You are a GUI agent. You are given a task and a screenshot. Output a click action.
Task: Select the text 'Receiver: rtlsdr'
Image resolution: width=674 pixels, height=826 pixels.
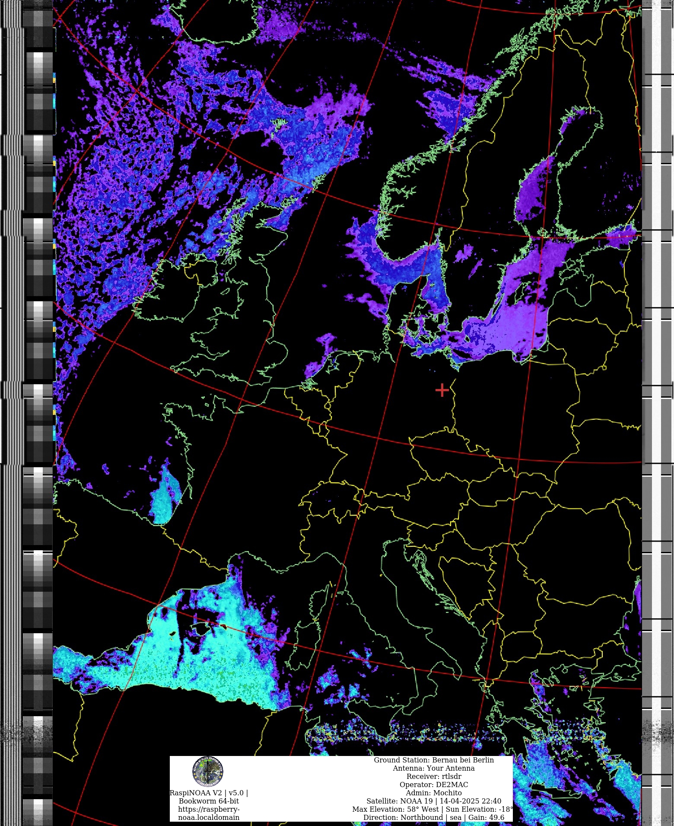pos(433,776)
